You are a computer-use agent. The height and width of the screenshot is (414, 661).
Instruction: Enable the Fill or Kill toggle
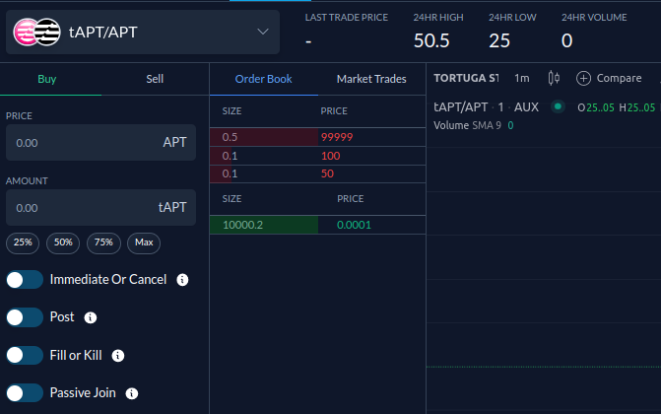[x=25, y=355]
